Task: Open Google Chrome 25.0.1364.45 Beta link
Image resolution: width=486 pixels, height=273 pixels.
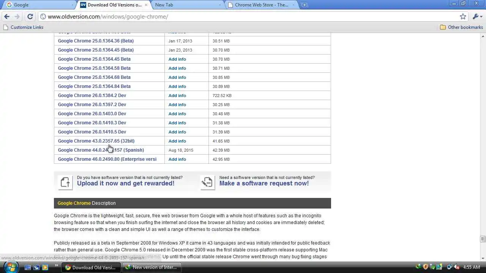Action: [x=94, y=59]
